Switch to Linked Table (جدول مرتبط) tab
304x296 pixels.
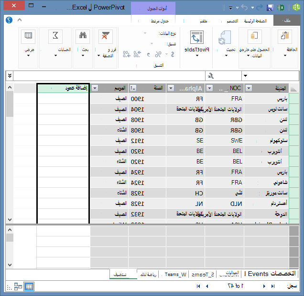click(160, 21)
